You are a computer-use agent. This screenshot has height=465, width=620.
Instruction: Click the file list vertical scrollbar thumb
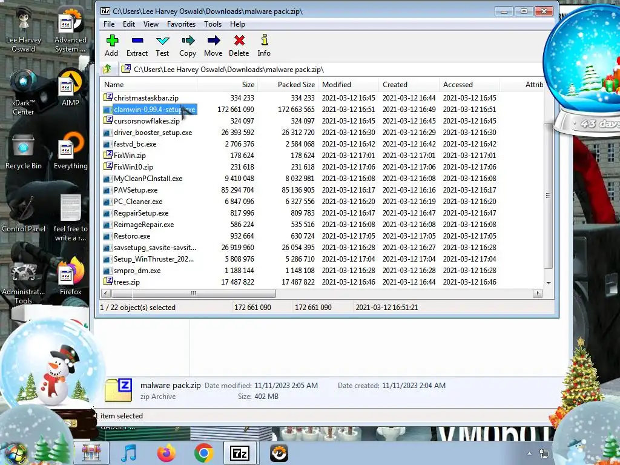click(548, 196)
